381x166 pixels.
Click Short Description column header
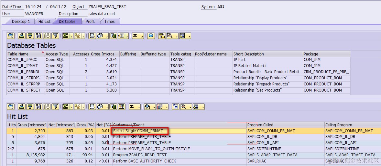click(x=268, y=54)
